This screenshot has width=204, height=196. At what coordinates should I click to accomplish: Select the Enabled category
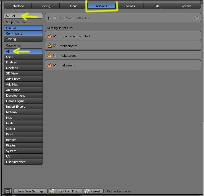(x=23, y=62)
